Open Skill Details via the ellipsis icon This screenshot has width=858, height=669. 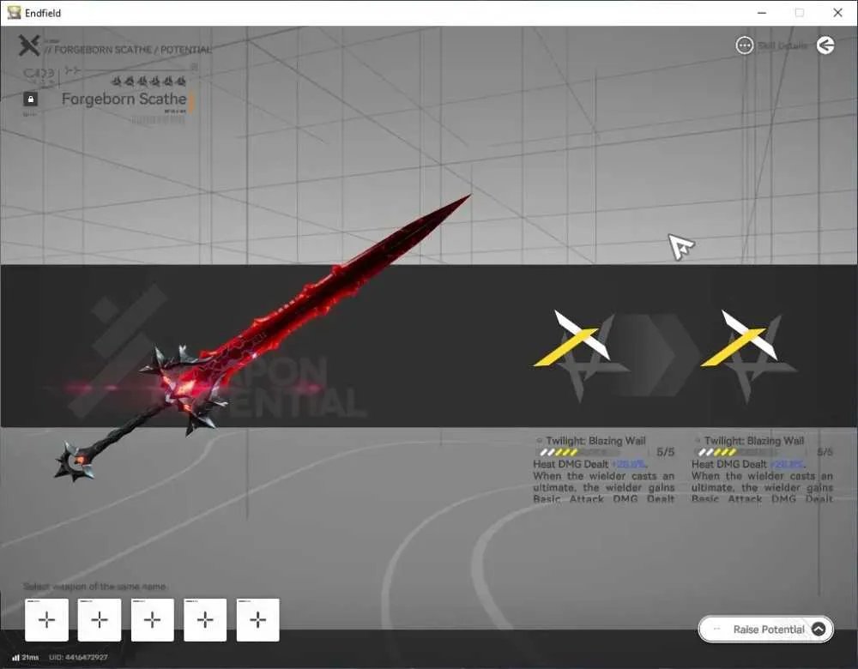point(744,45)
